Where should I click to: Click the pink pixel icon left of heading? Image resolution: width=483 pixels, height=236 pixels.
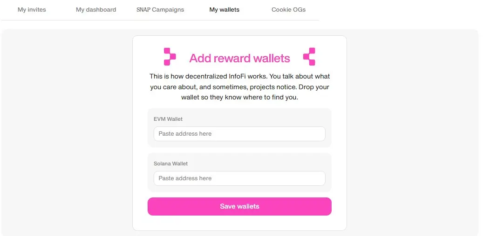click(170, 57)
